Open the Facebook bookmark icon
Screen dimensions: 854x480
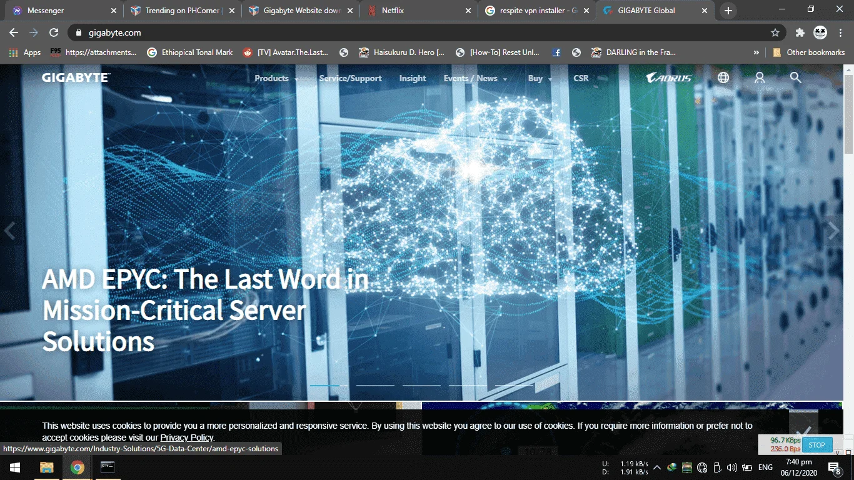click(x=556, y=52)
